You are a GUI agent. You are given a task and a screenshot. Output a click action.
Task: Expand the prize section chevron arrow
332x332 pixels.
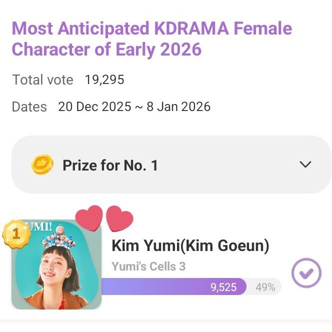pyautogui.click(x=305, y=164)
